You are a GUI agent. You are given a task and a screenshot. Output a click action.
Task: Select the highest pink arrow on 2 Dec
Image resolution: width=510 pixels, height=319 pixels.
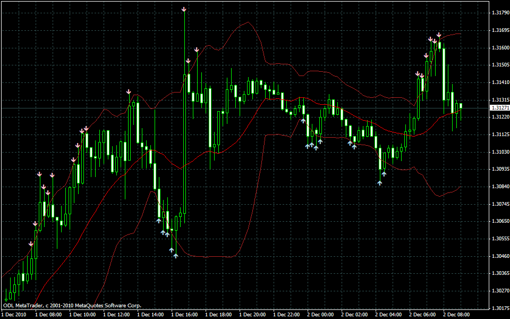[439, 35]
